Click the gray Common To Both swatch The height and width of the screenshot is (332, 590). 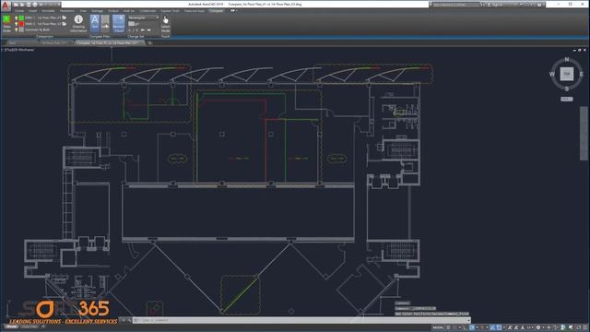coord(21,30)
